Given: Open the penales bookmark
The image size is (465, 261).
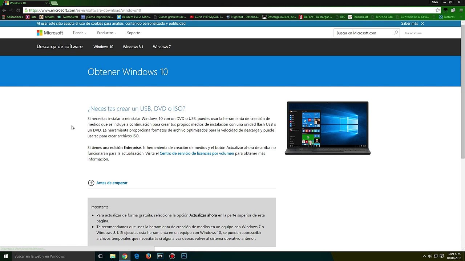Looking at the screenshot, I should pyautogui.click(x=47, y=17).
